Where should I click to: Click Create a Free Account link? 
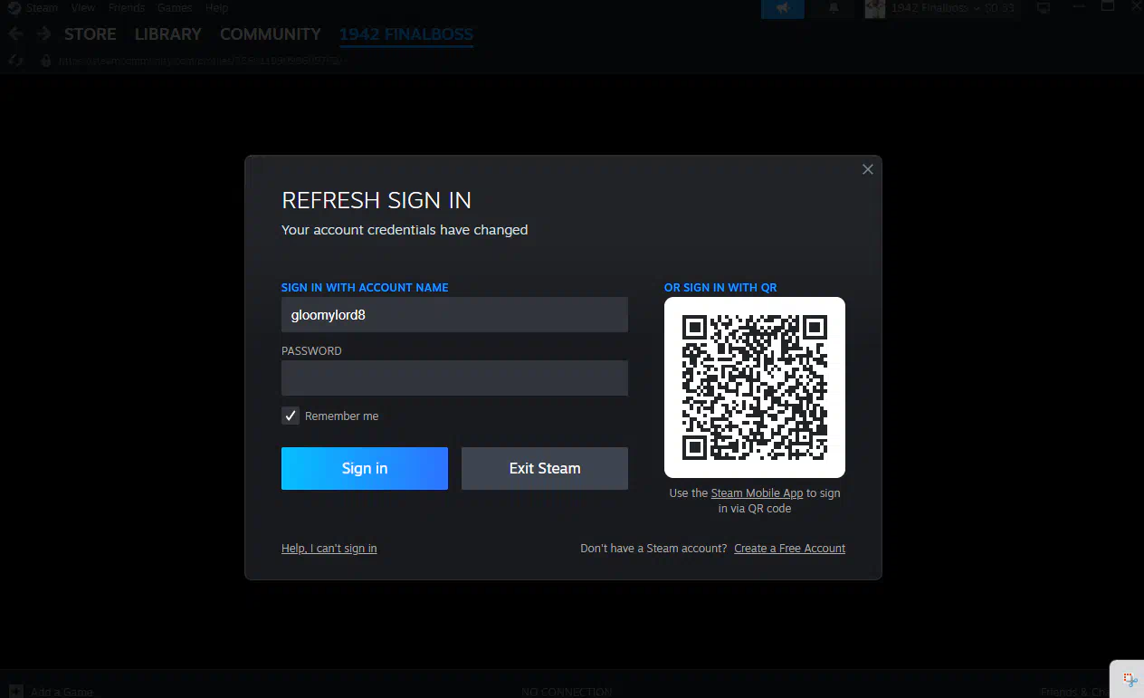click(x=790, y=549)
